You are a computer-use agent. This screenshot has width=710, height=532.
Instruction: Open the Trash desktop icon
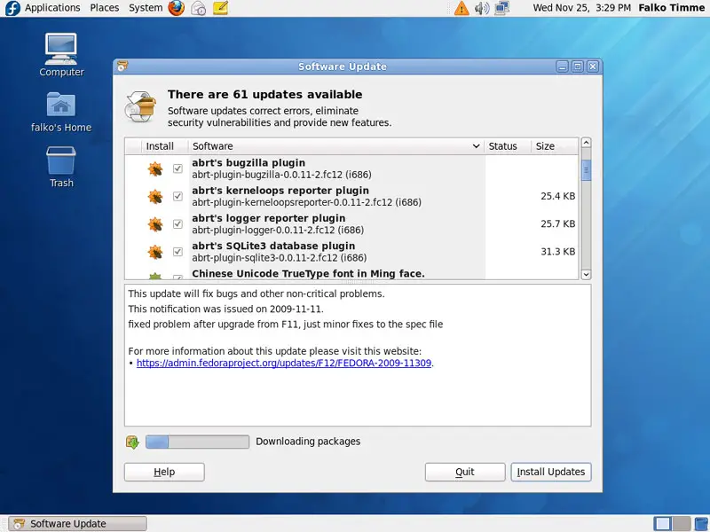61,167
